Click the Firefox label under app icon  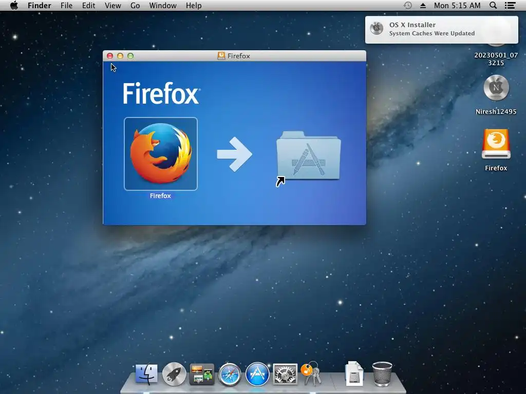[x=160, y=195]
